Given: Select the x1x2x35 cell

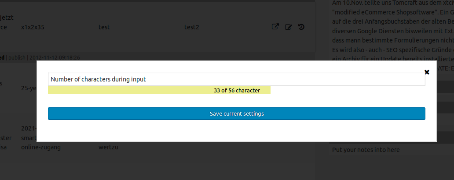Looking at the screenshot, I should click(x=33, y=27).
